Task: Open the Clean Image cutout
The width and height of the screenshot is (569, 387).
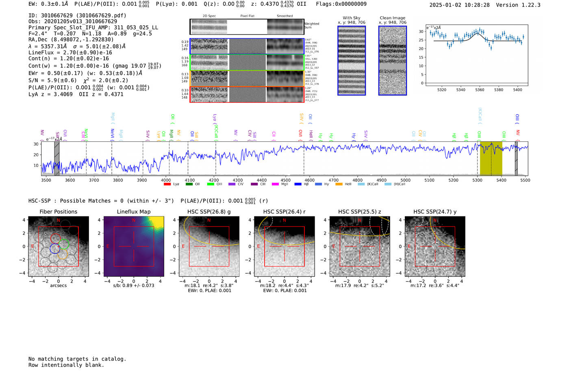Action: point(393,61)
